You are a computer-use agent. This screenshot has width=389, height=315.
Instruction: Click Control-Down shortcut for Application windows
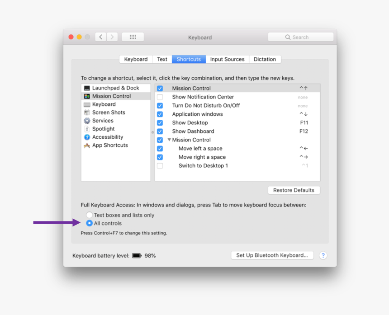pyautogui.click(x=304, y=114)
